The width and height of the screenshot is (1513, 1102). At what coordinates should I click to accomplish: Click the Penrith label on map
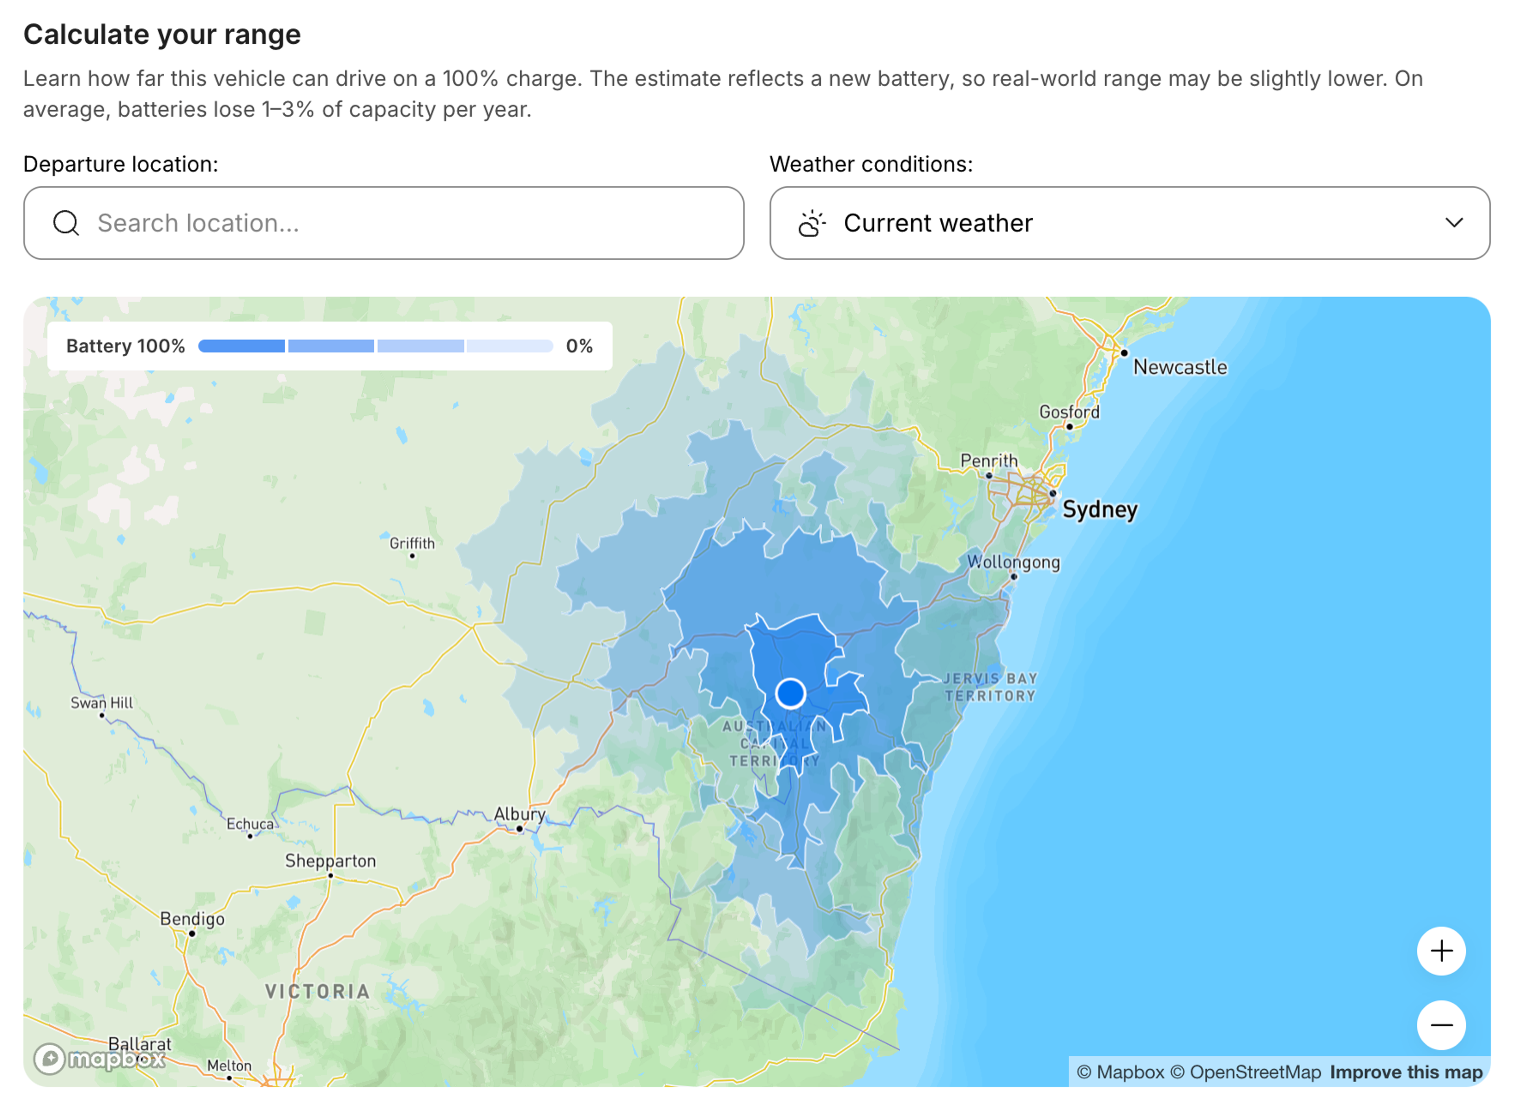989,461
